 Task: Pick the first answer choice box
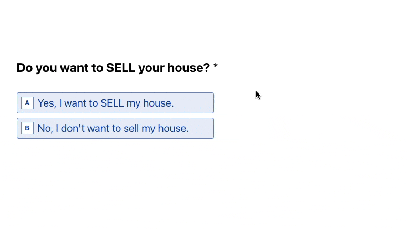click(115, 103)
